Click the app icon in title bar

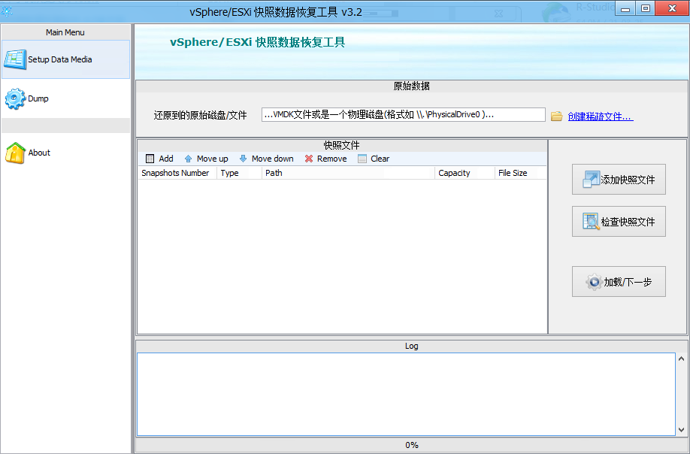(x=7, y=11)
